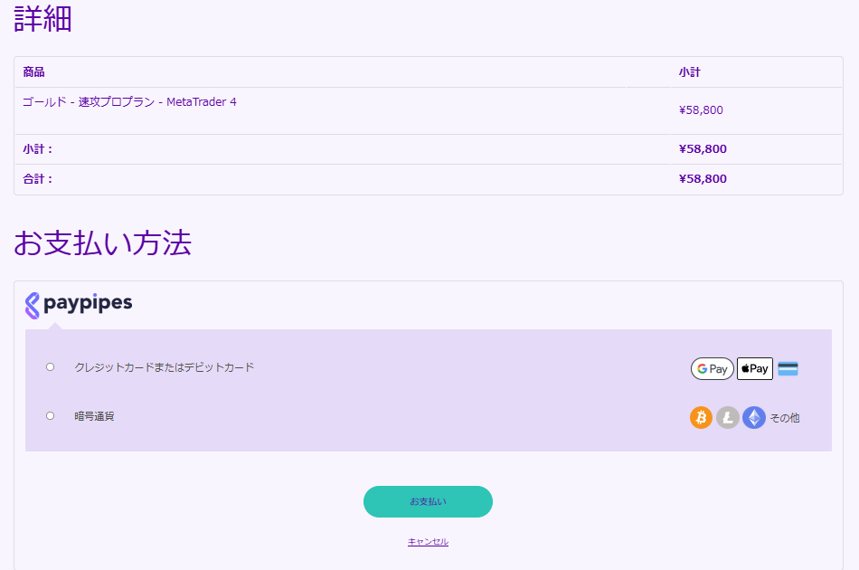Screen dimensions: 859x570
Task: Click the blue Ethereum icon
Action: [x=754, y=418]
